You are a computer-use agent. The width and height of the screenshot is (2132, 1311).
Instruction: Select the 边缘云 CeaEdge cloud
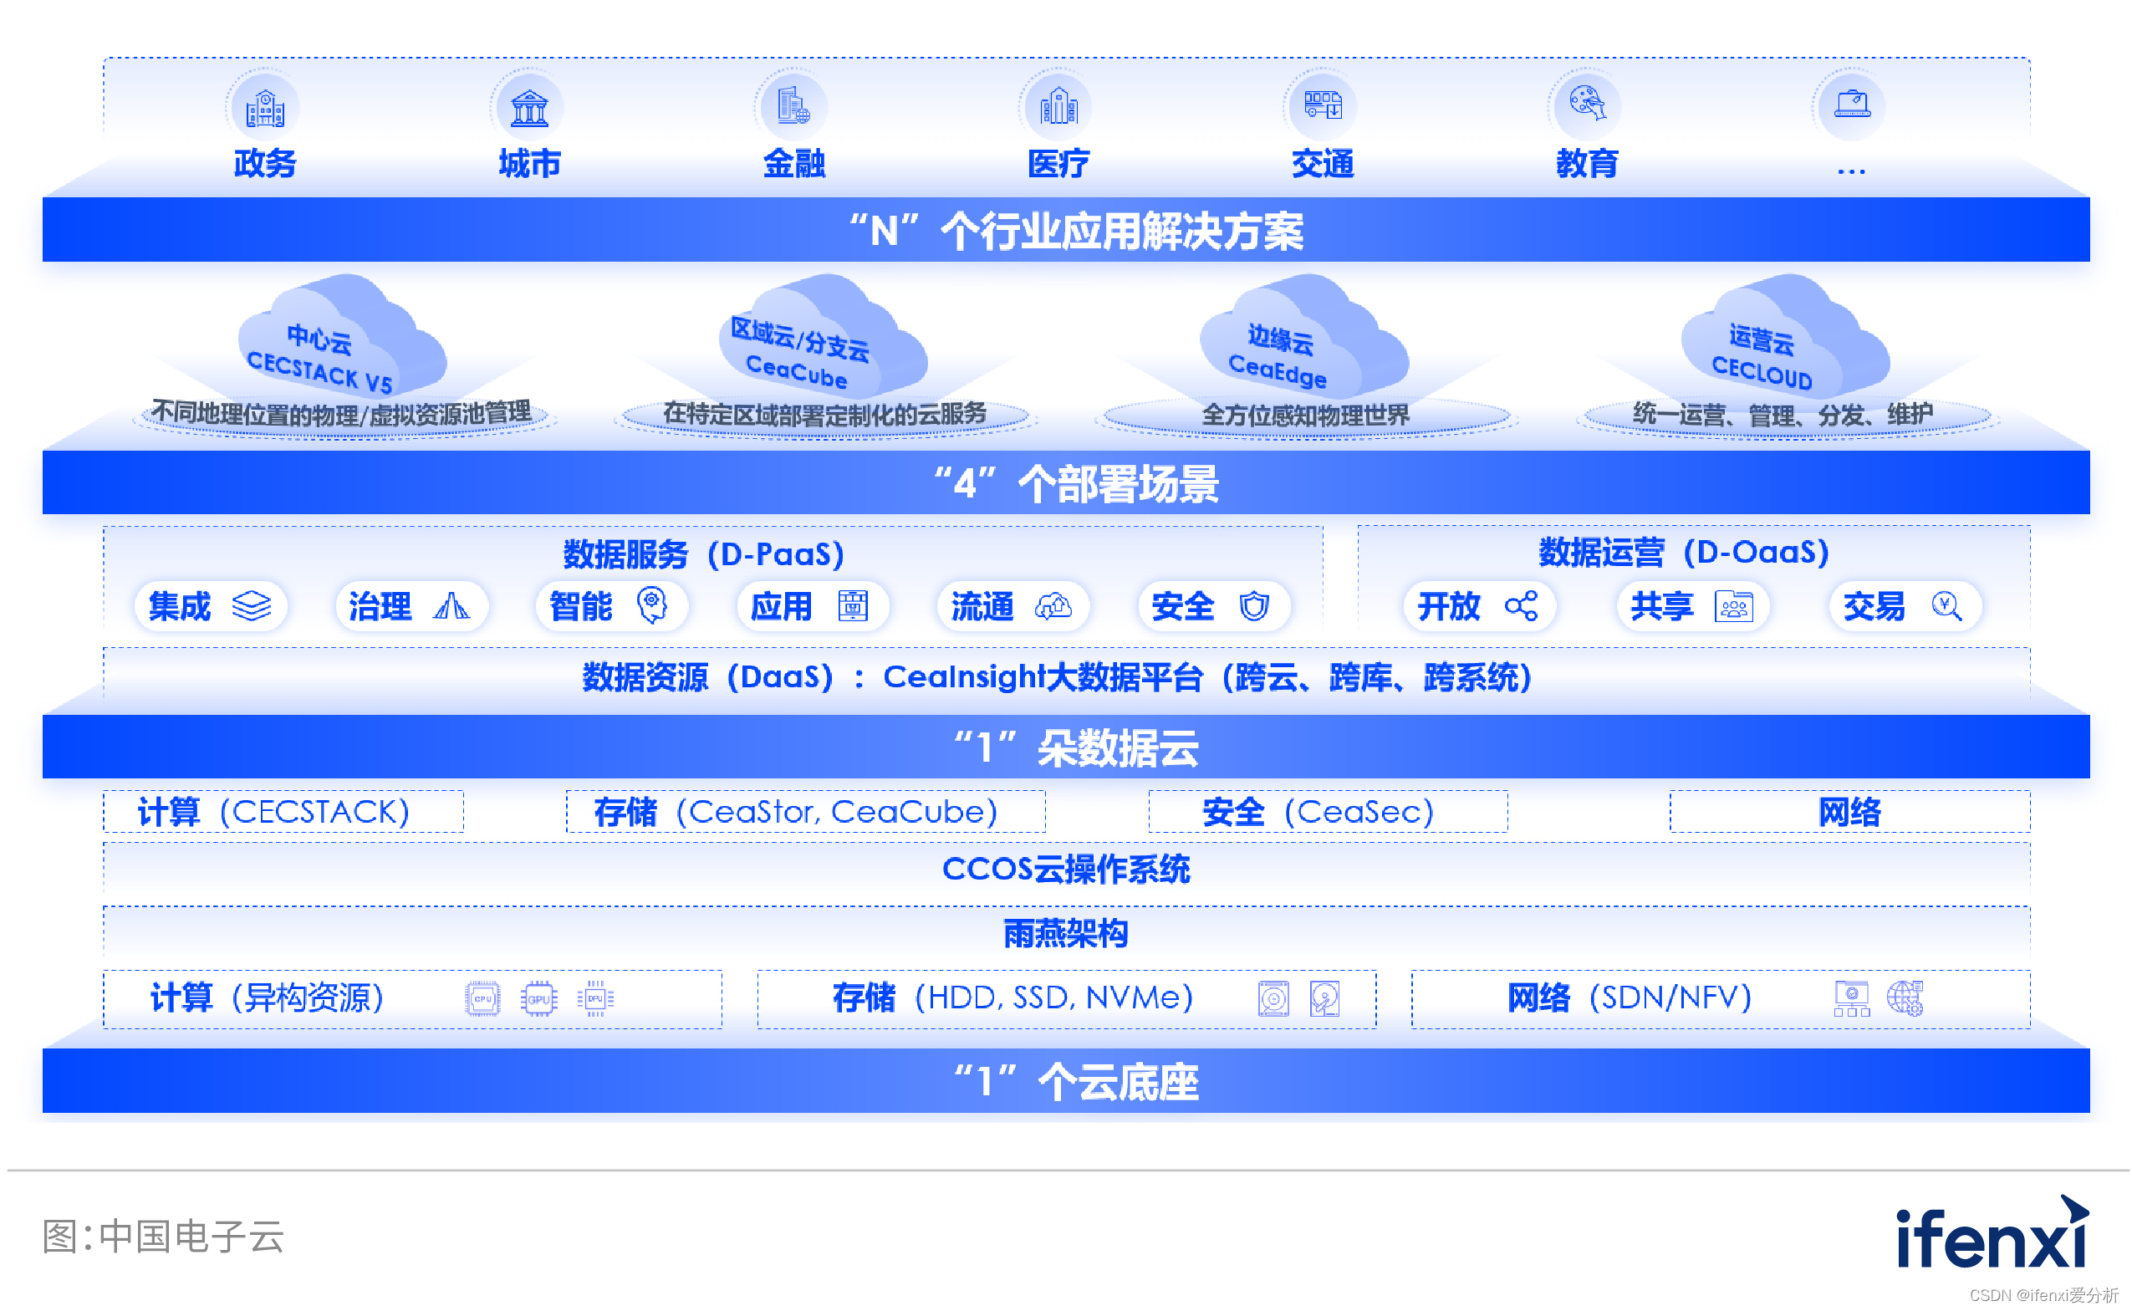tap(1303, 335)
